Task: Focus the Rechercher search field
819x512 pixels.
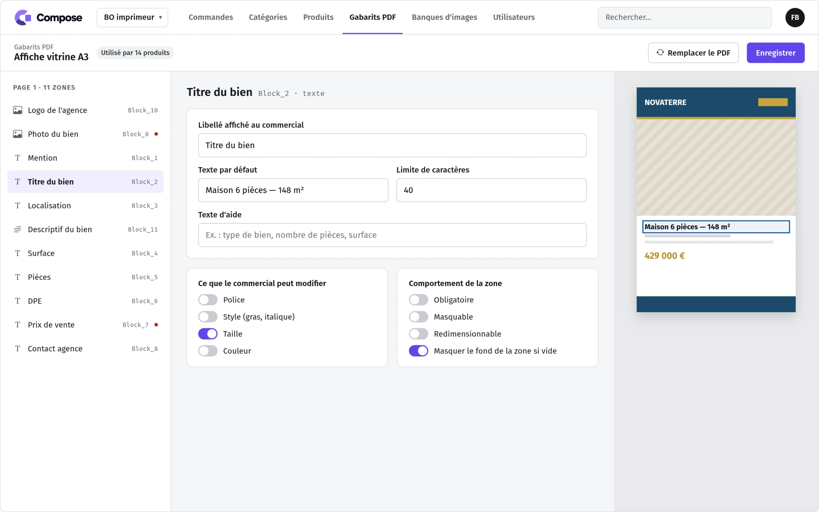Action: click(x=685, y=17)
